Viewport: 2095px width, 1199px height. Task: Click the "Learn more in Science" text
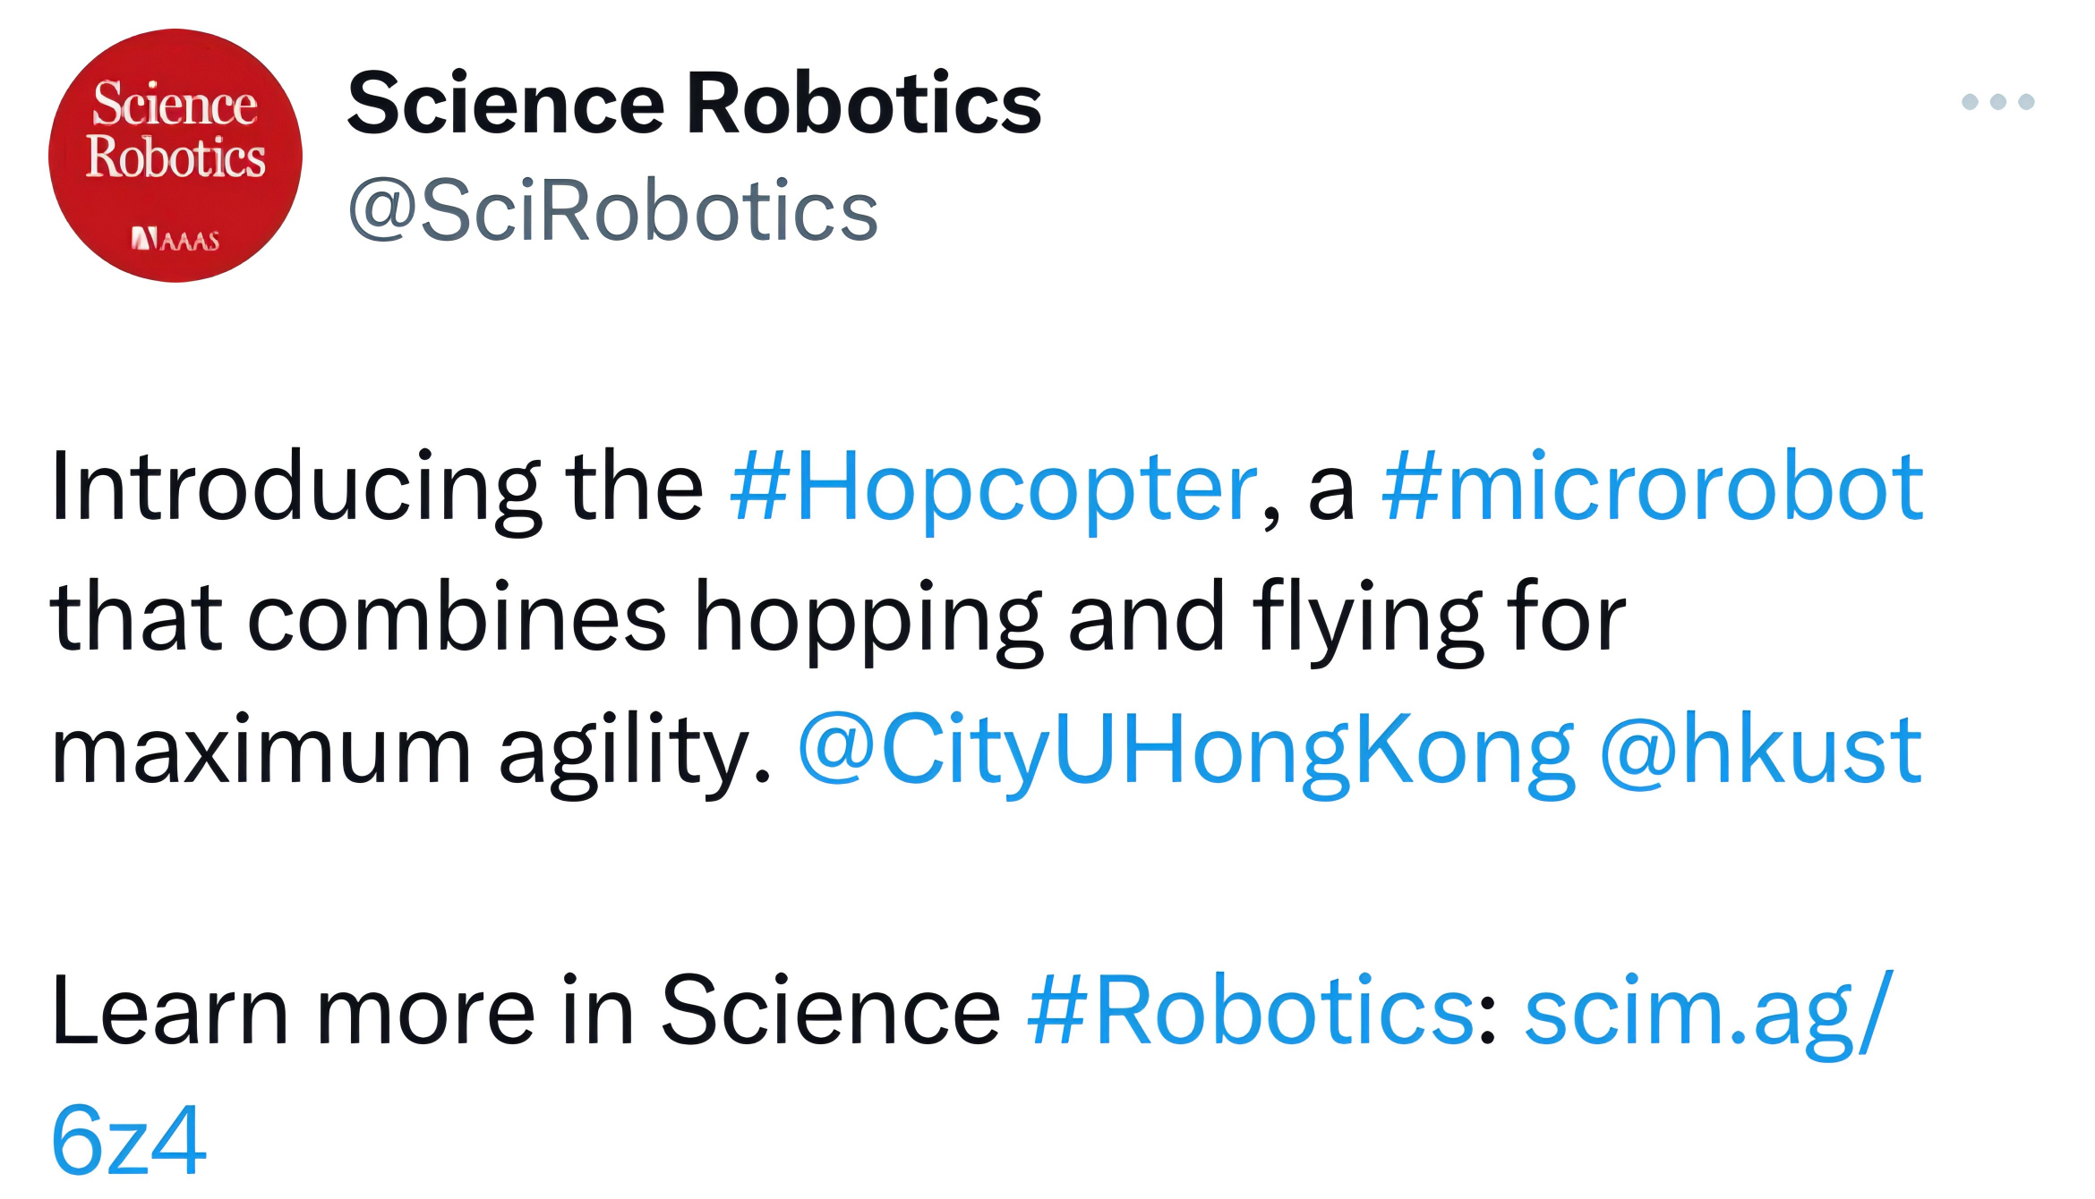[x=526, y=1011]
